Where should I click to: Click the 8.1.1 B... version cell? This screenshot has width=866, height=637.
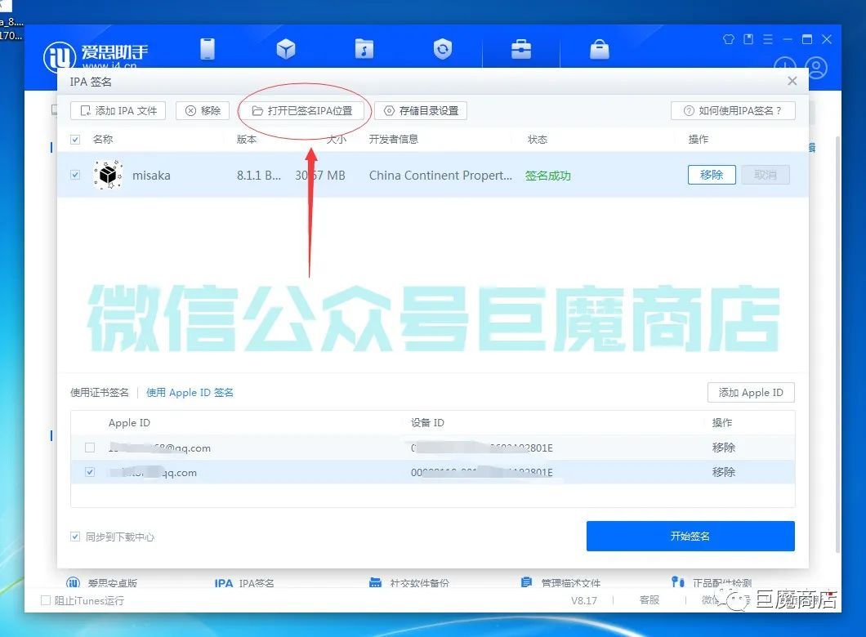coord(259,176)
